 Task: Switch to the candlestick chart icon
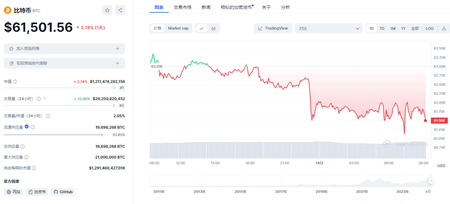point(213,28)
